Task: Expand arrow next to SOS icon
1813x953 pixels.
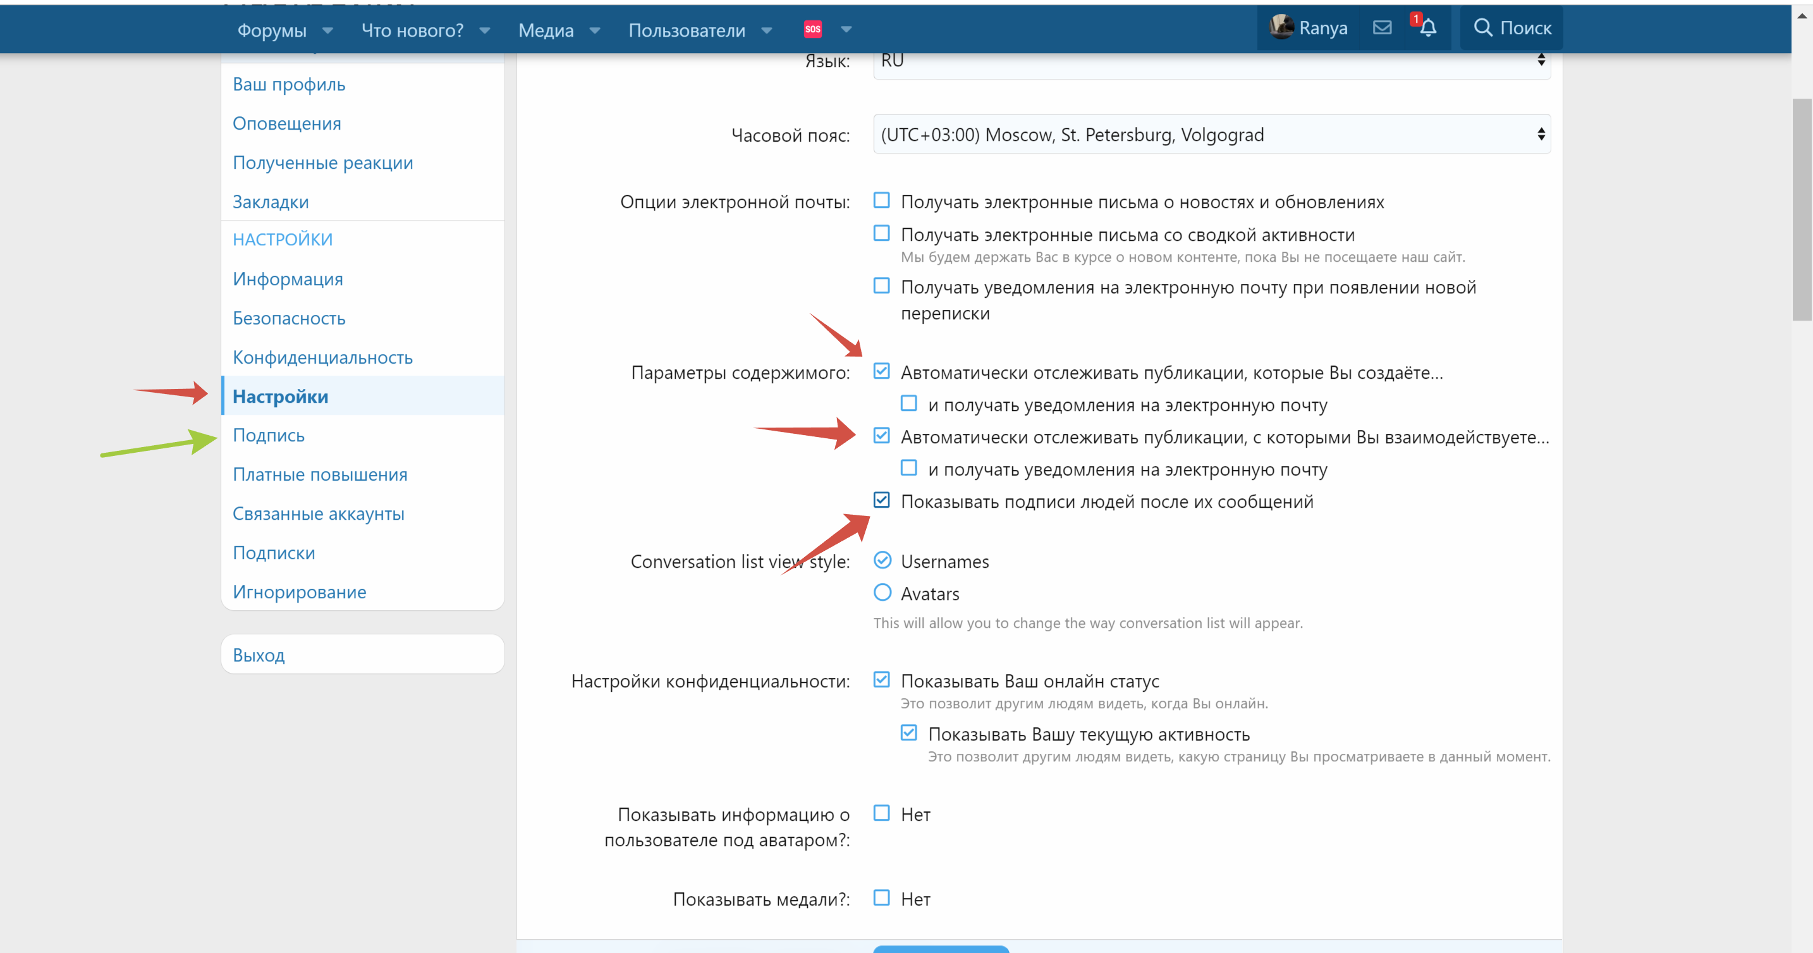Action: [x=846, y=30]
